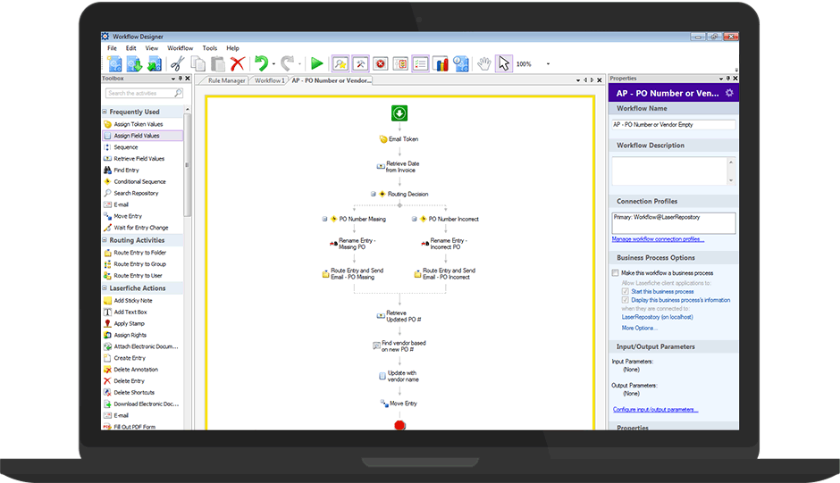Image resolution: width=840 pixels, height=483 pixels.
Task: Pick Assign Field Values in the toolbox
Action: pos(142,136)
